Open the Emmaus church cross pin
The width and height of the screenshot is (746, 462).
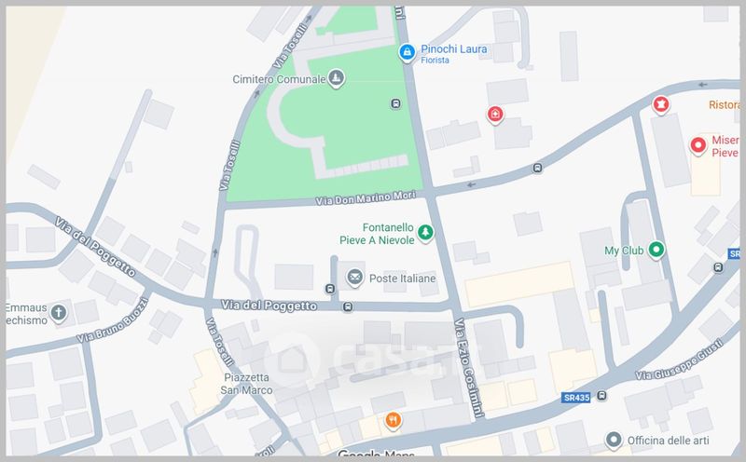click(x=59, y=313)
